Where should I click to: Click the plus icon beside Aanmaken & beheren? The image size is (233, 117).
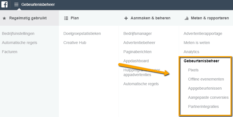(x=126, y=18)
